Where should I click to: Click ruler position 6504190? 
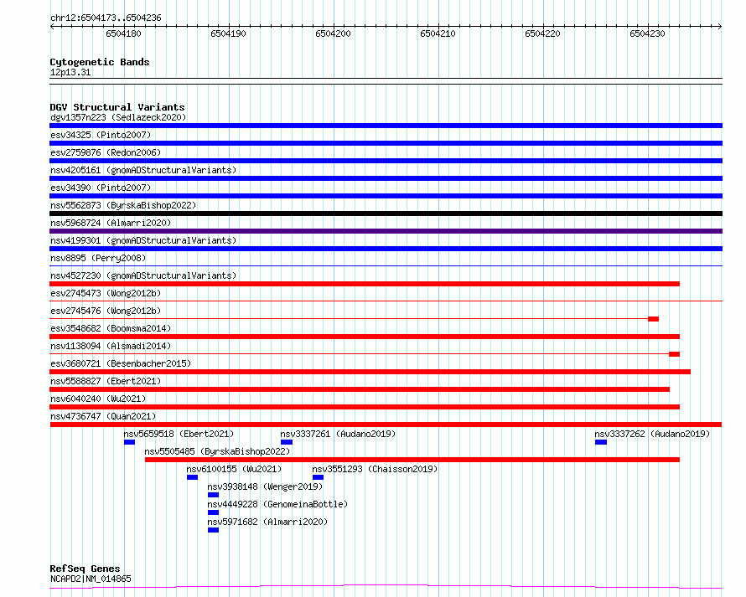pyautogui.click(x=228, y=33)
